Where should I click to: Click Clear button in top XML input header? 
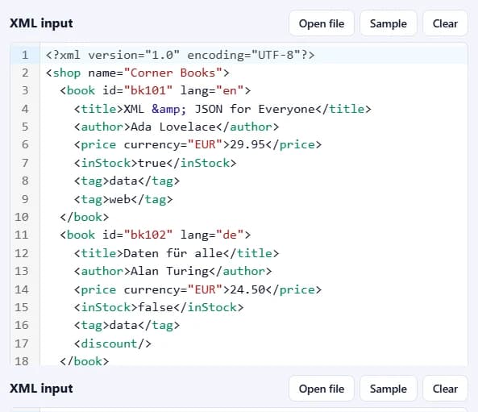click(445, 23)
